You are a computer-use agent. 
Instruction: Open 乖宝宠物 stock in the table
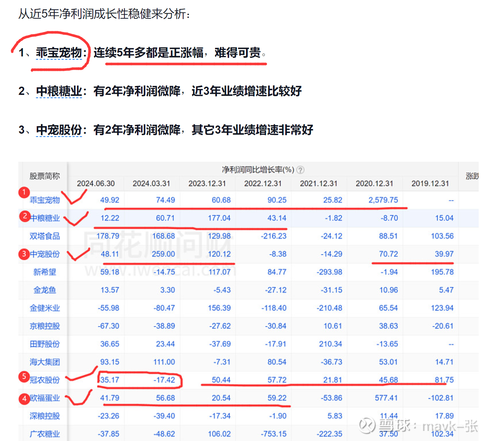click(45, 200)
